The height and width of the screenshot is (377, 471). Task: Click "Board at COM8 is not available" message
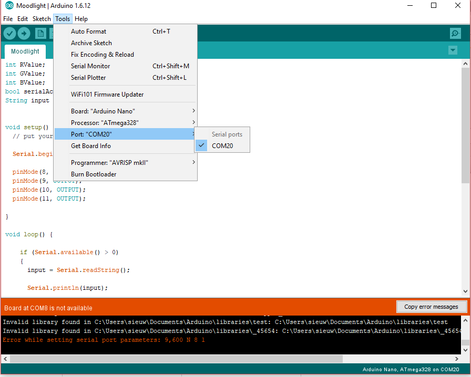pos(48,308)
